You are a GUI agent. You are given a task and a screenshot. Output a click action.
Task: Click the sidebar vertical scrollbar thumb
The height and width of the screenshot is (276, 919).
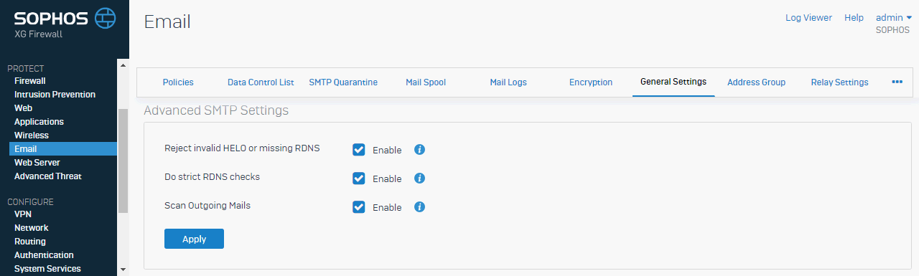tap(123, 161)
